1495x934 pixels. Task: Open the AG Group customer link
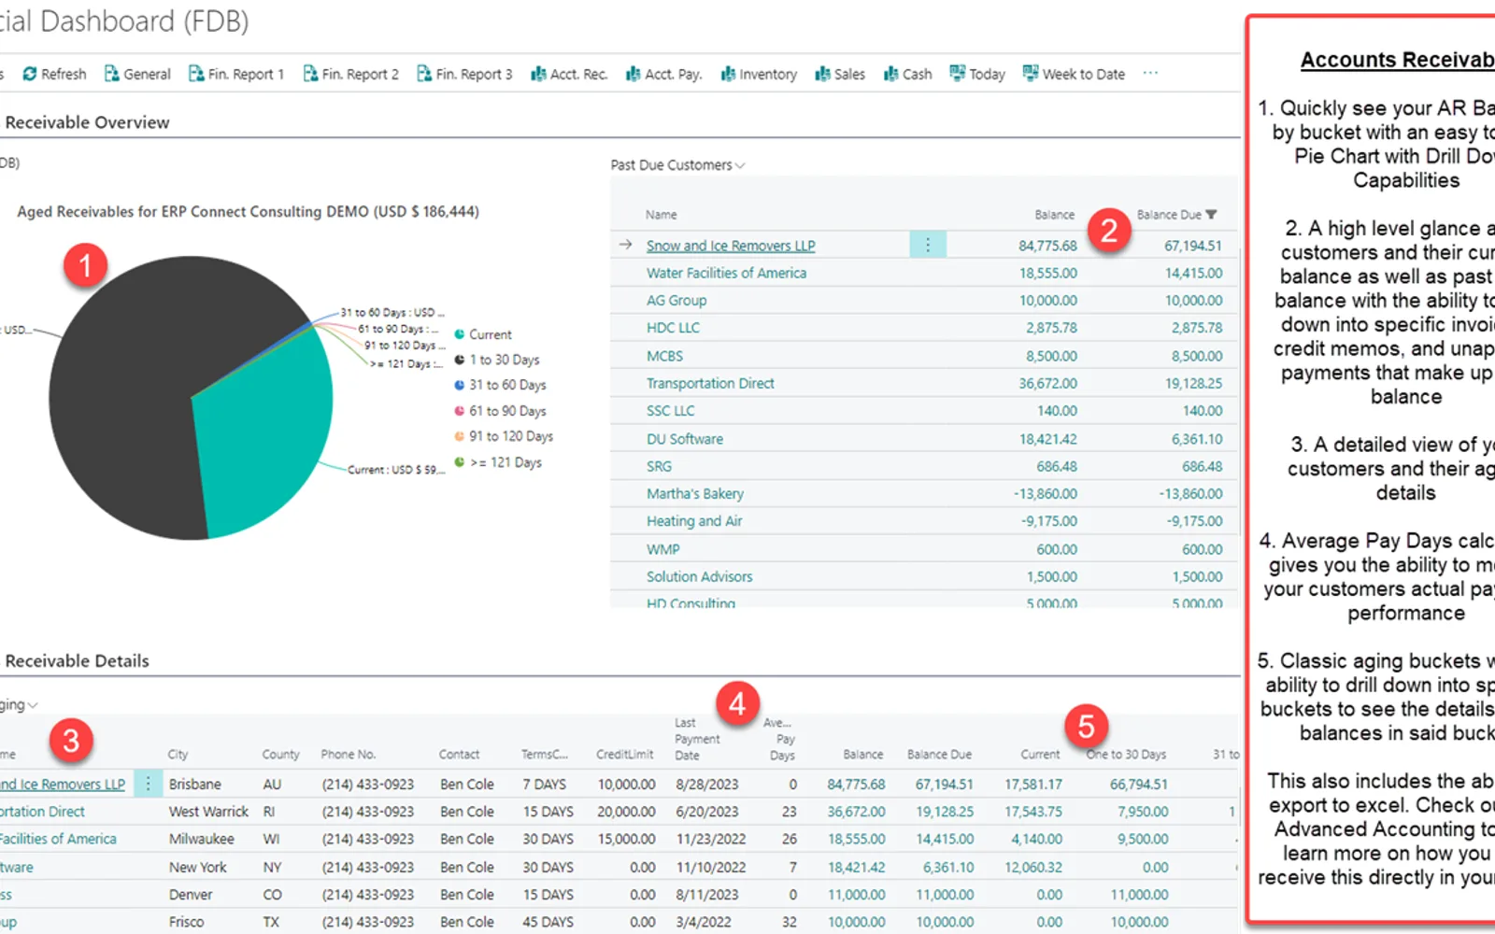(x=676, y=300)
